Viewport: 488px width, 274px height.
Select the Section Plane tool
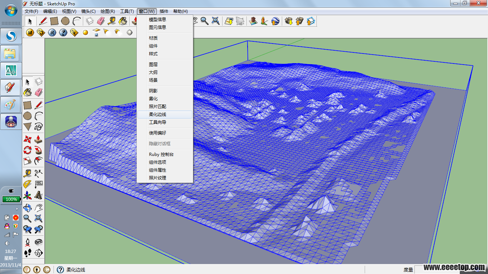(x=39, y=253)
